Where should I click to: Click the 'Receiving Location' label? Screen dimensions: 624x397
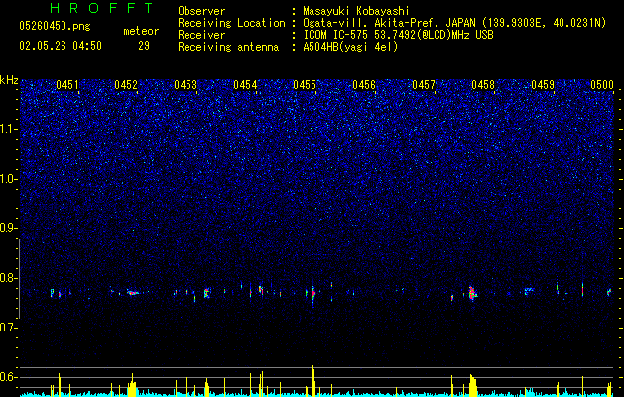pyautogui.click(x=231, y=23)
